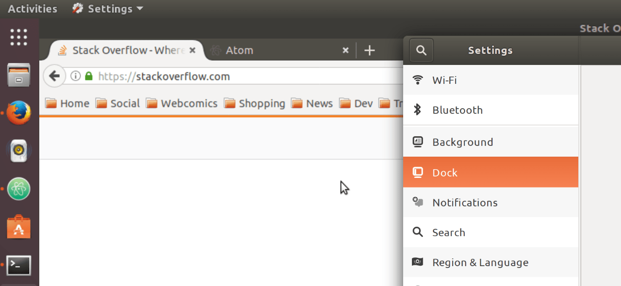Click the Settings search icon in the header
The width and height of the screenshot is (621, 286).
click(421, 50)
